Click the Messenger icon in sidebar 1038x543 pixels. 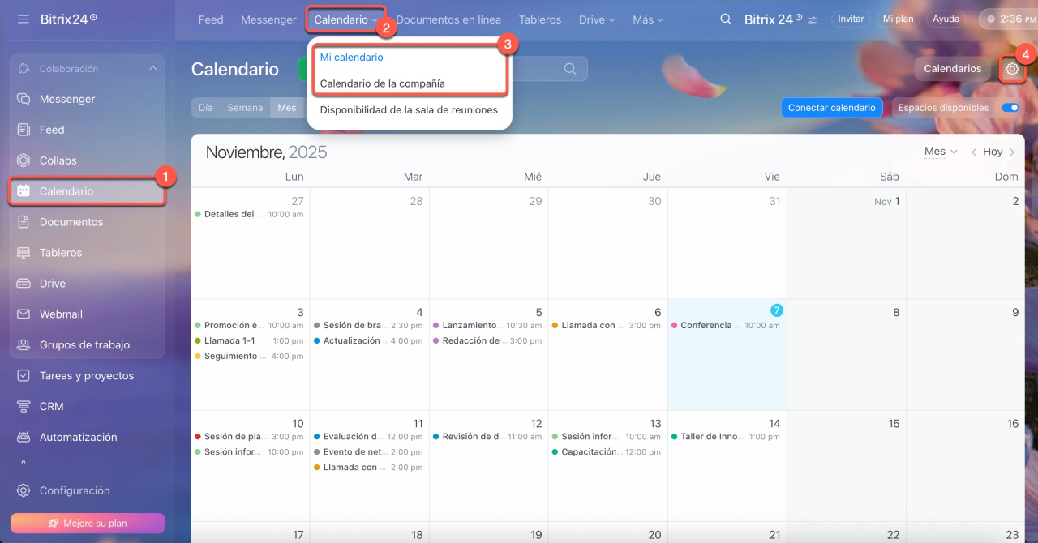coord(24,99)
